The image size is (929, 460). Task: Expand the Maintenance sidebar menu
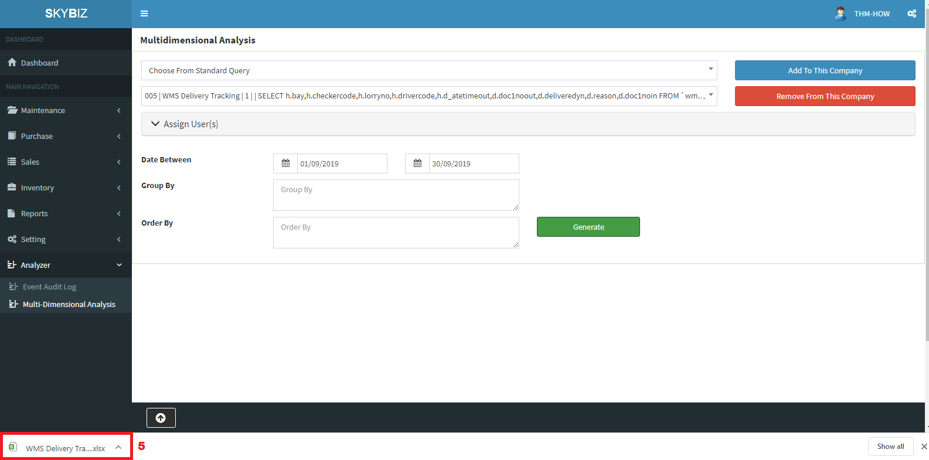point(66,110)
